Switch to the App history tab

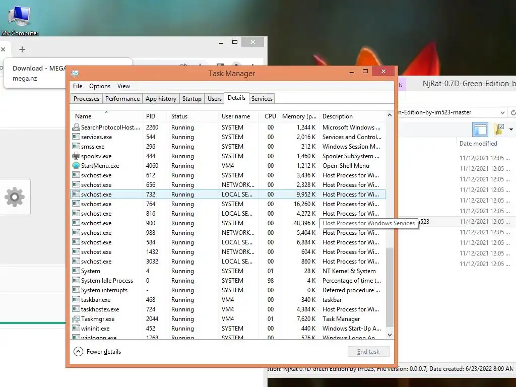161,98
